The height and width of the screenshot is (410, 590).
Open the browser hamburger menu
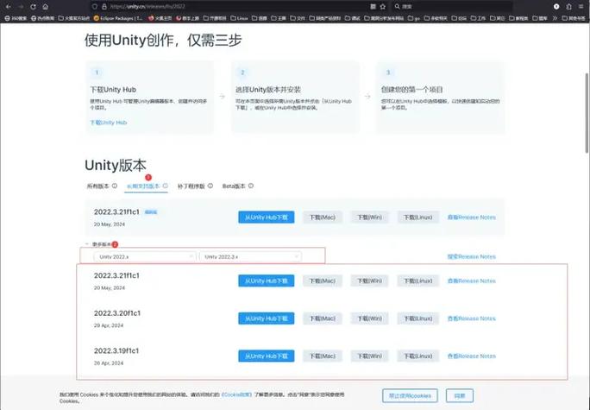coord(581,6)
